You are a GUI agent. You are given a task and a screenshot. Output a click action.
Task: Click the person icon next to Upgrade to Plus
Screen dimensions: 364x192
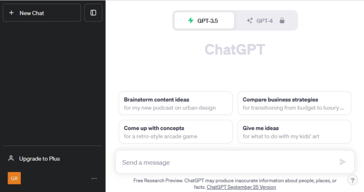[x=11, y=158]
